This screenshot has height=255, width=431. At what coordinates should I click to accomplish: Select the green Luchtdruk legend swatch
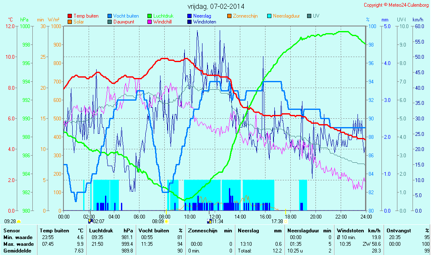click(150, 16)
